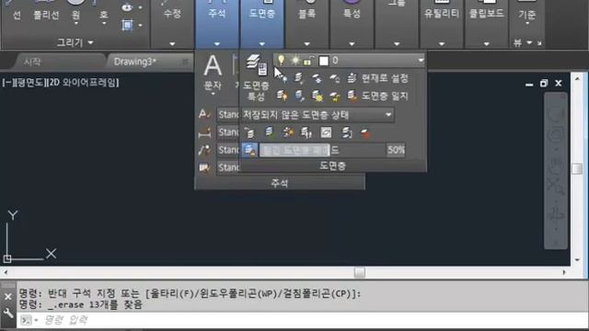Click the multileader style icon in annotation panel
This screenshot has height=331, width=589.
pos(205,150)
